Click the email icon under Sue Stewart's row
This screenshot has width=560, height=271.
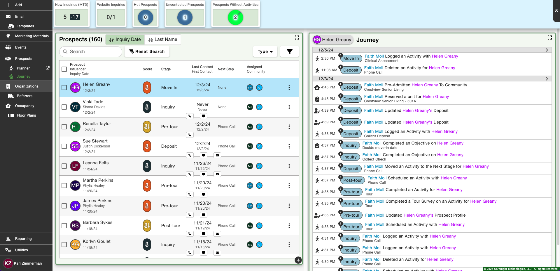coord(217,155)
